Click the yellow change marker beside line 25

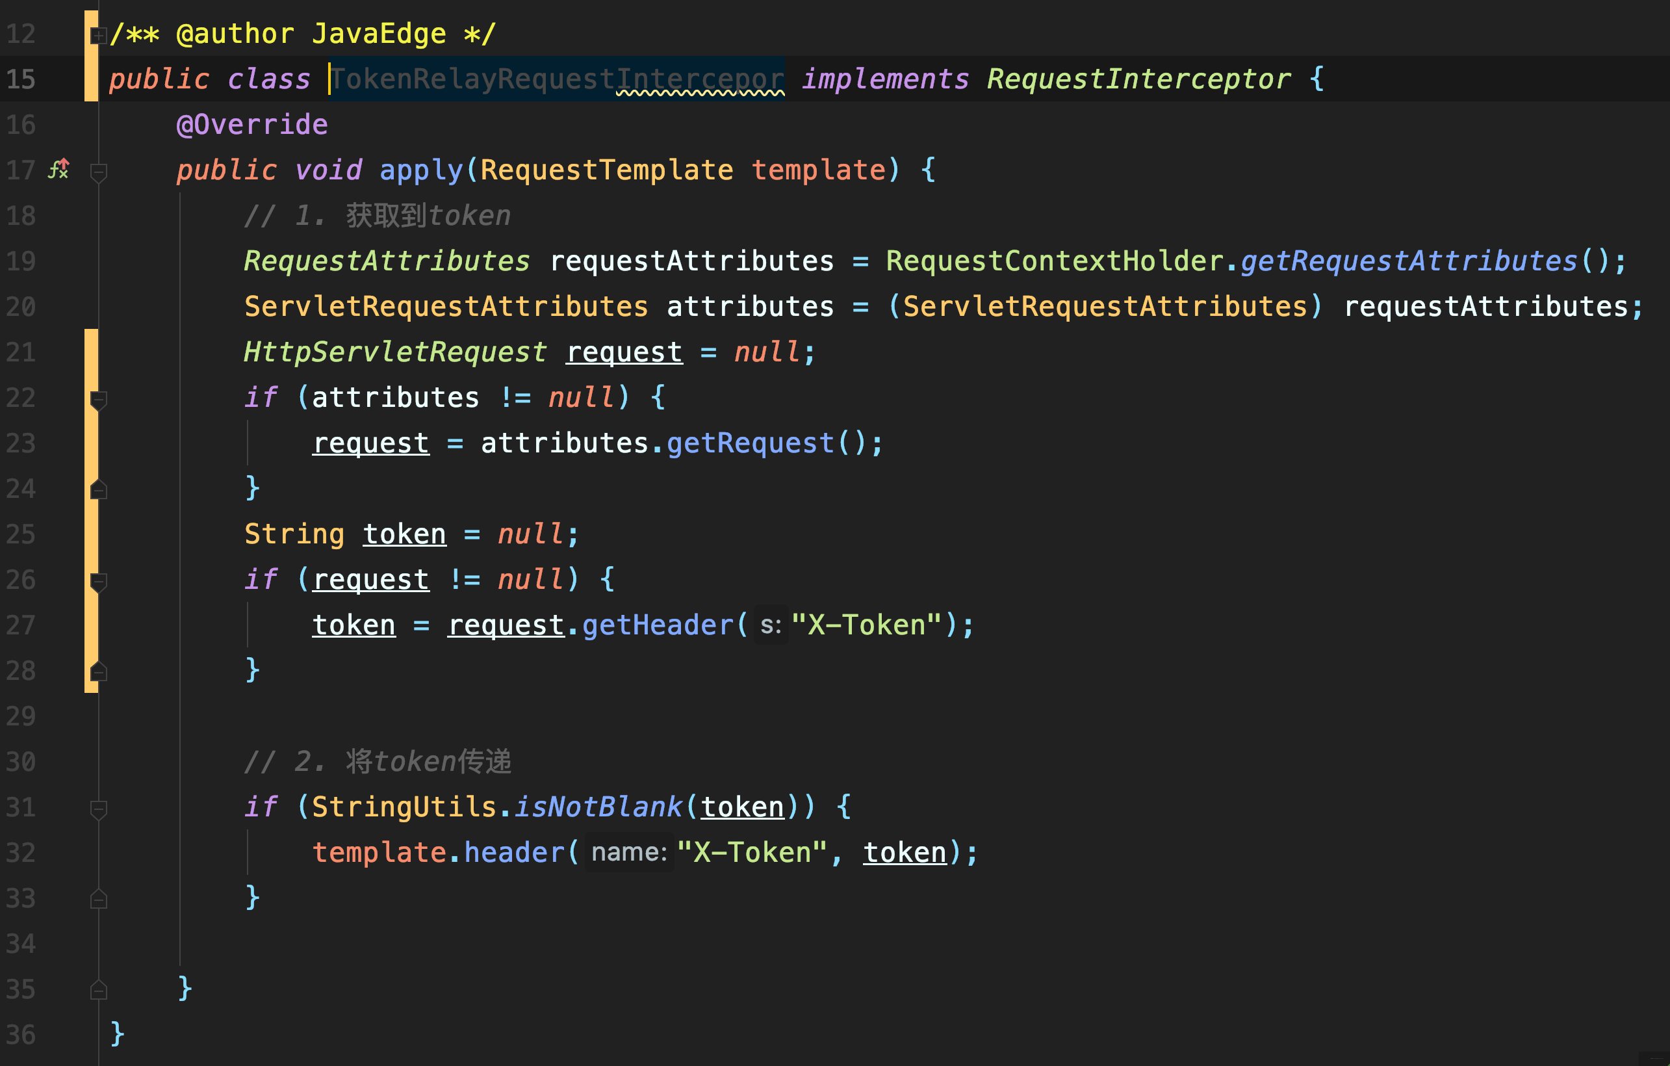[x=91, y=534]
